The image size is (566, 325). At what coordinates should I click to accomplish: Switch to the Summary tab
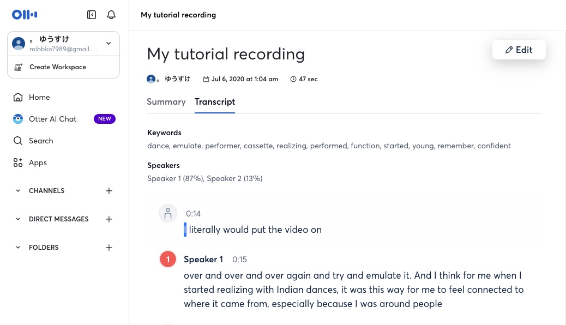click(166, 102)
